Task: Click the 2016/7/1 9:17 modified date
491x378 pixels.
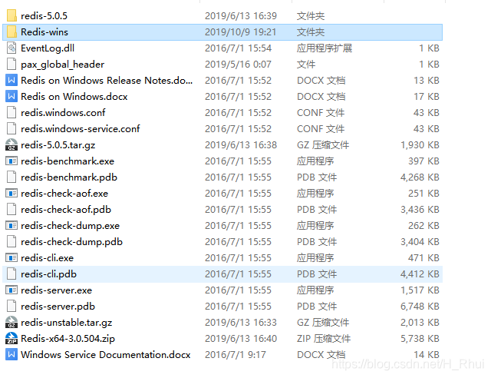Action: 236,354
